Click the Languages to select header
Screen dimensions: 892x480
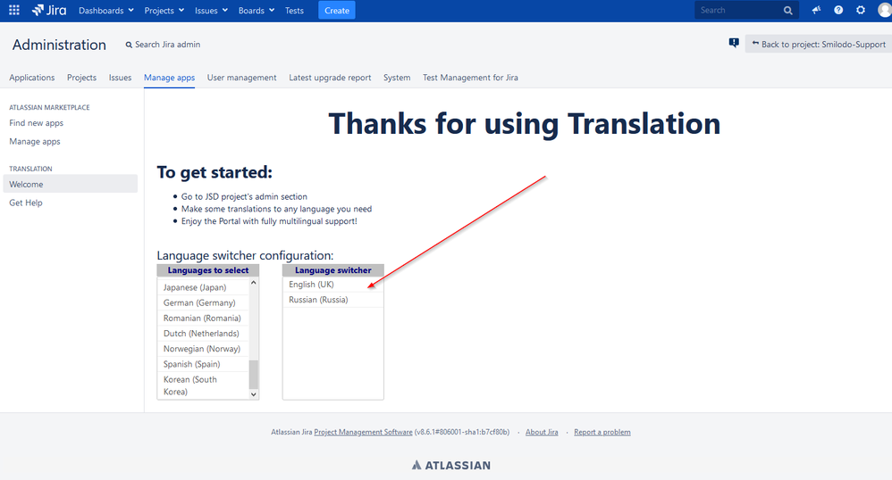pos(208,270)
